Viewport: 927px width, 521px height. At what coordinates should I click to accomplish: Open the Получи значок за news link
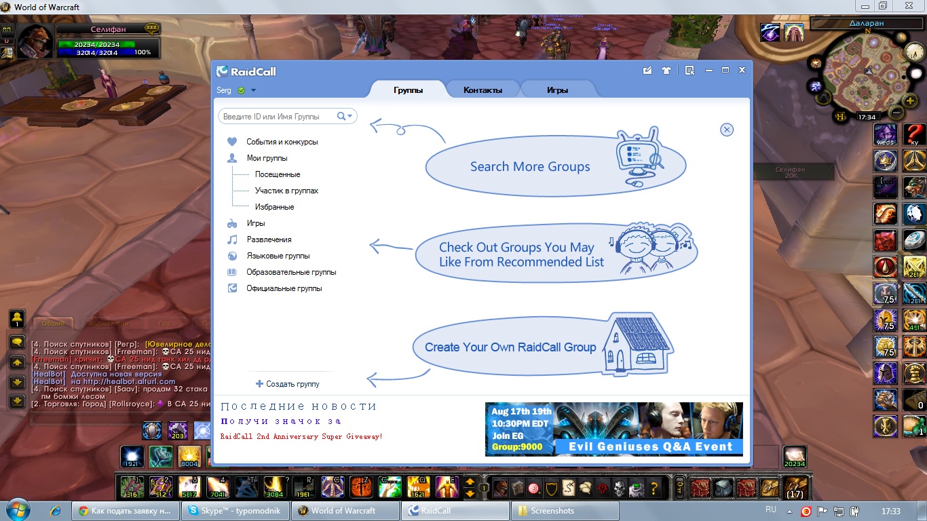(x=281, y=421)
